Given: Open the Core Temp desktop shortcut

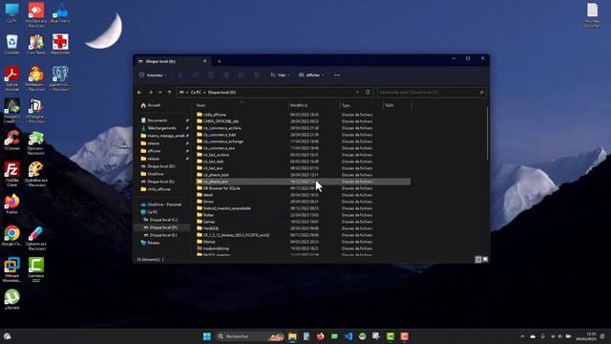Looking at the screenshot, I should pos(36,45).
